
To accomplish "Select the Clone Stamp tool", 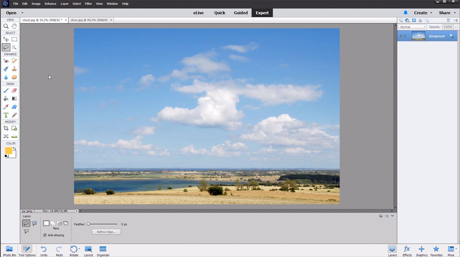I will pos(14,69).
